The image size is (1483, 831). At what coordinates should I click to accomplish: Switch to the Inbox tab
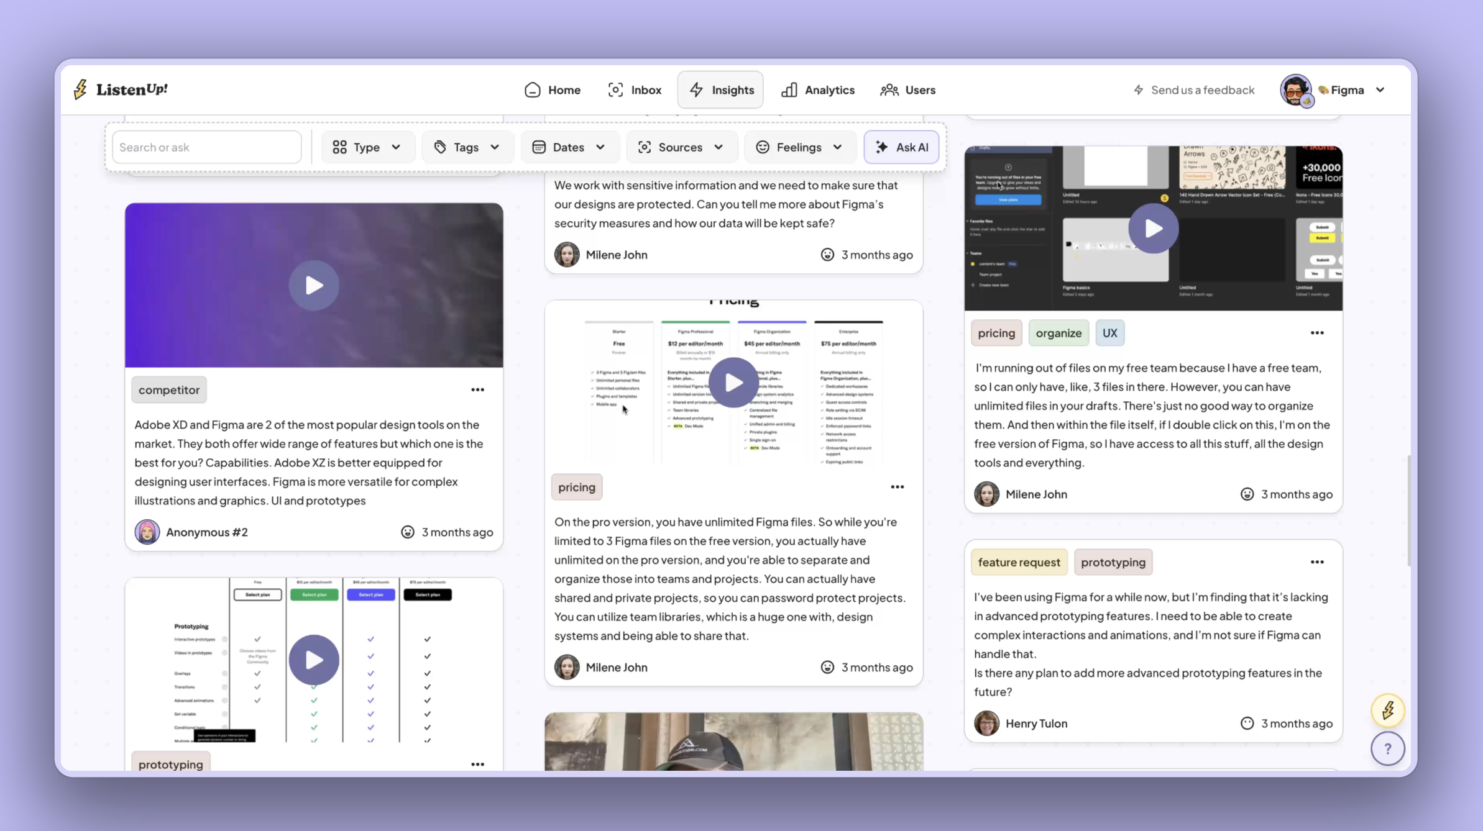(x=635, y=90)
